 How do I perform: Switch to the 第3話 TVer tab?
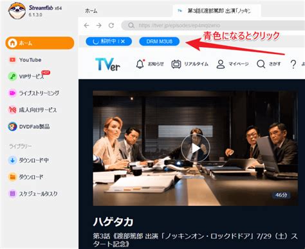[x=217, y=11]
